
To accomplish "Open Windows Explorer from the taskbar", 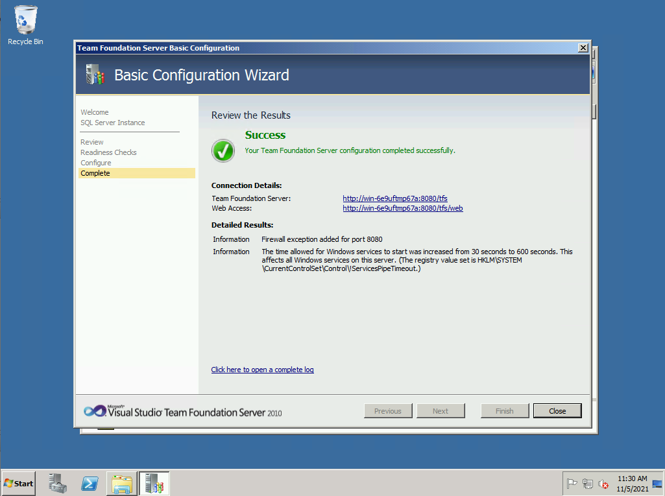I will pyautogui.click(x=121, y=484).
